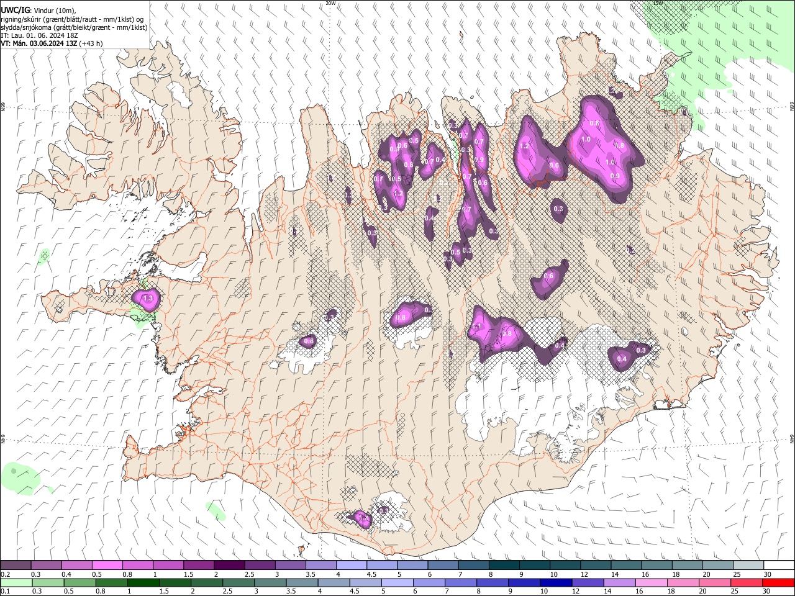Pick dark teal upper swatch between 8 and 9

503,565
